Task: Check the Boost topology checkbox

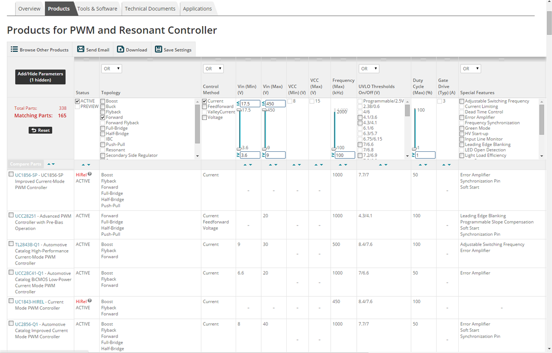Action: (103, 101)
